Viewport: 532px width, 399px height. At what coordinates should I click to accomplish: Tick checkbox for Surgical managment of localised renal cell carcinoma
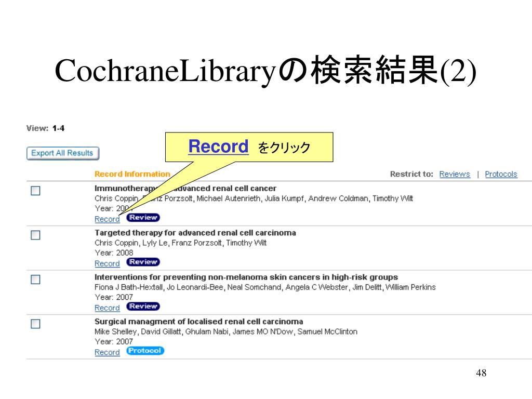tap(35, 324)
